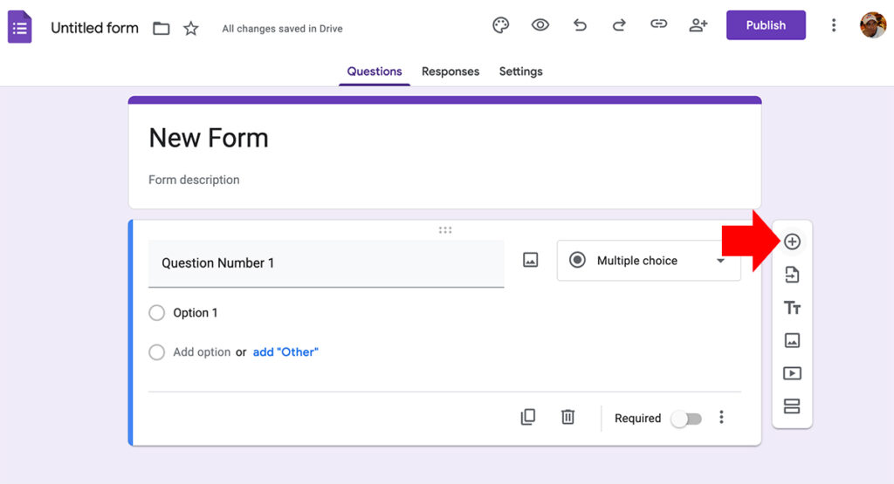Switch to the Responses tab
The height and width of the screenshot is (484, 894).
pos(450,72)
